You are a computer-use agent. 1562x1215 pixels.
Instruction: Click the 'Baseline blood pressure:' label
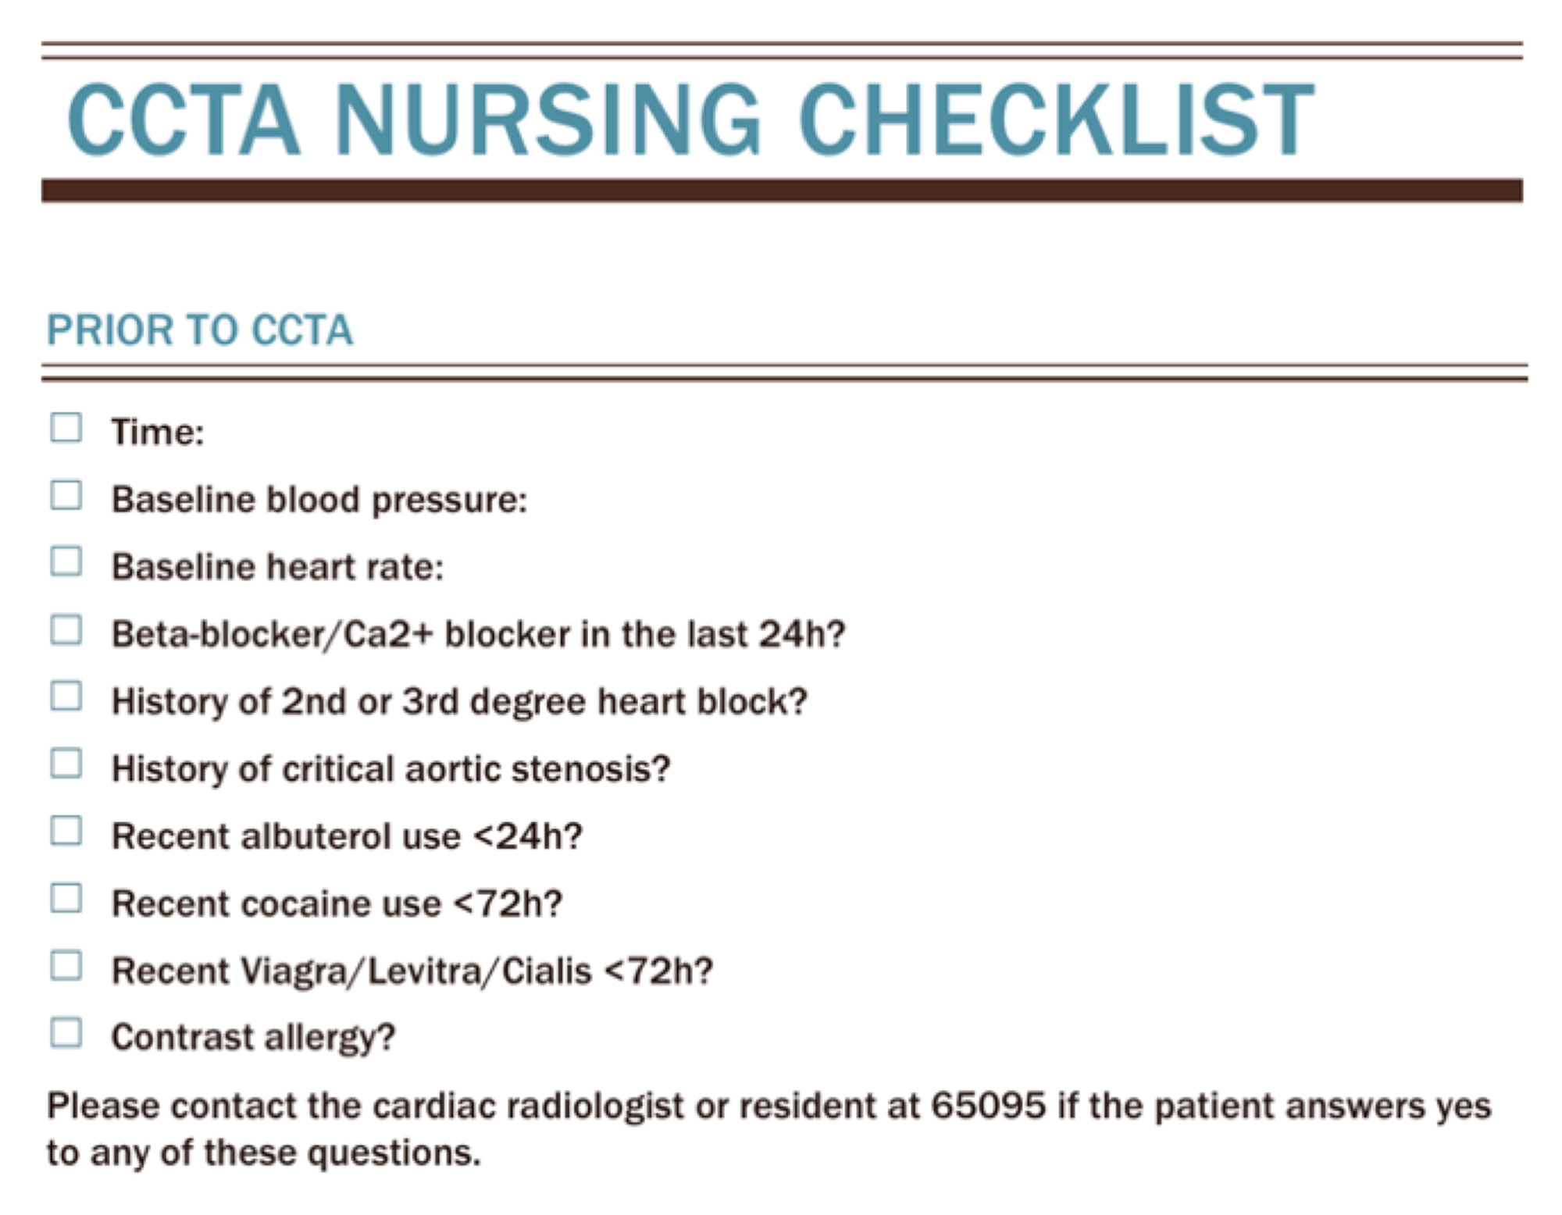(319, 500)
